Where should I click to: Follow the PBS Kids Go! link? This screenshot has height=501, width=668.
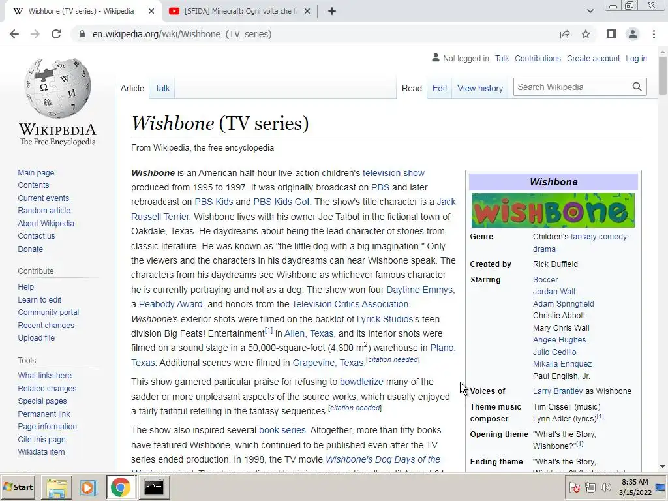[281, 202]
